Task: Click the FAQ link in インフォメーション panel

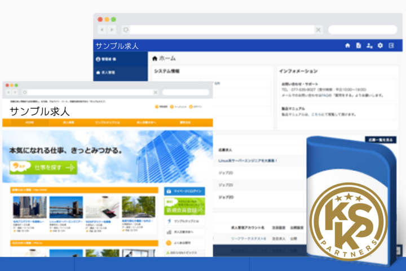Action: (x=325, y=95)
